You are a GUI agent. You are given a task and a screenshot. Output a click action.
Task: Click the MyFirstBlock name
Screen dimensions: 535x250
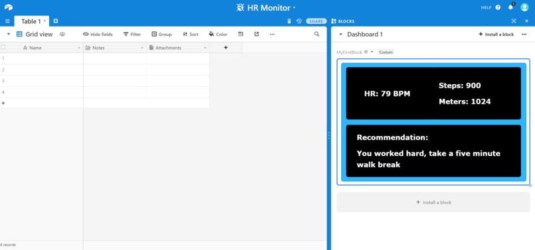(x=349, y=52)
